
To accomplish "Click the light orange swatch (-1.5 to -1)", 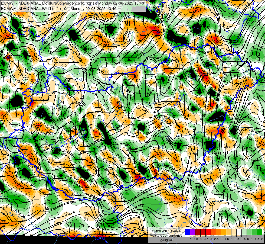I will pos(229,232).
